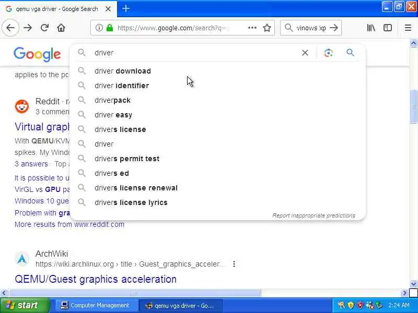The height and width of the screenshot is (313, 418).
Task: Choose plain 'driver' suggestion in list
Action: pyautogui.click(x=217, y=144)
